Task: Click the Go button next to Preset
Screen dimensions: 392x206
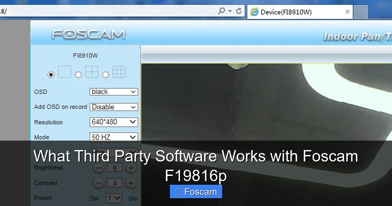Action: pos(132,198)
